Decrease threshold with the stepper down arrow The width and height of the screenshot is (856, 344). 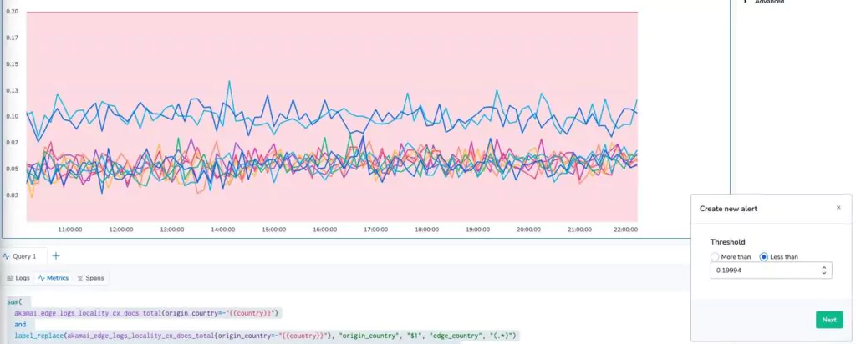(823, 272)
